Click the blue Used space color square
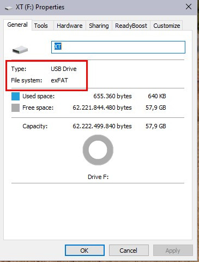 (x=15, y=96)
